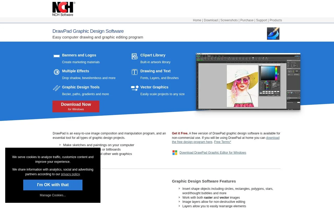Click the Graphic Design Tools heading
Viewport: 334px width, 208px height.
tap(81, 87)
